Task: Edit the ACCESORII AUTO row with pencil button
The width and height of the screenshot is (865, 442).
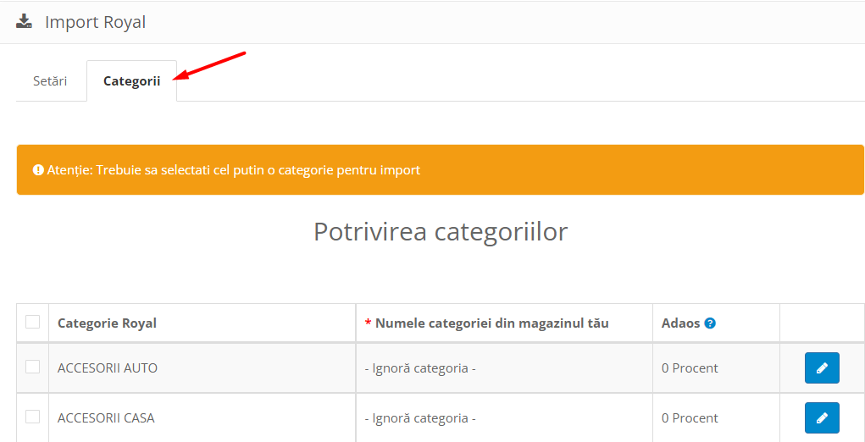Action: (821, 368)
